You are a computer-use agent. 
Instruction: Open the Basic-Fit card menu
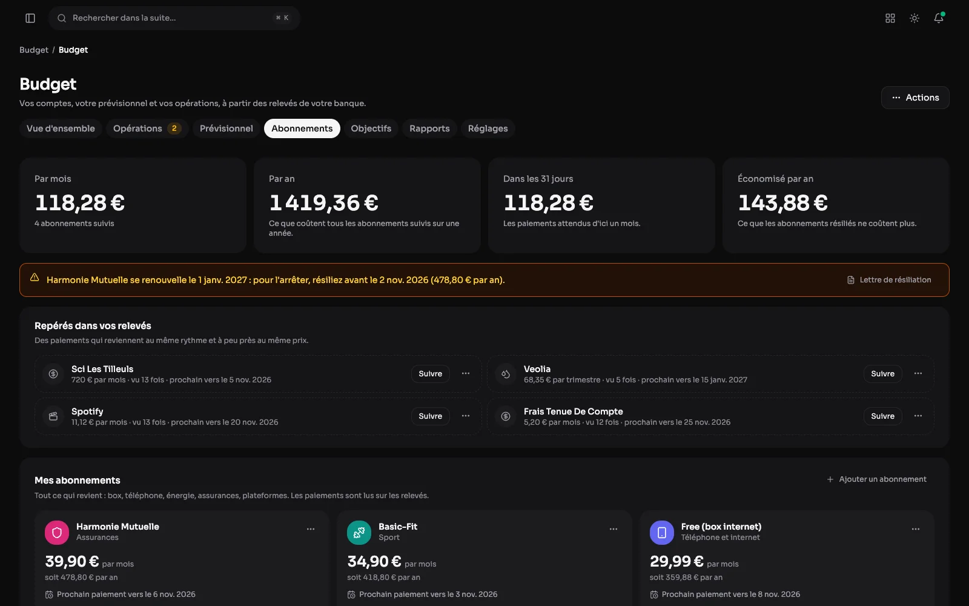613,529
